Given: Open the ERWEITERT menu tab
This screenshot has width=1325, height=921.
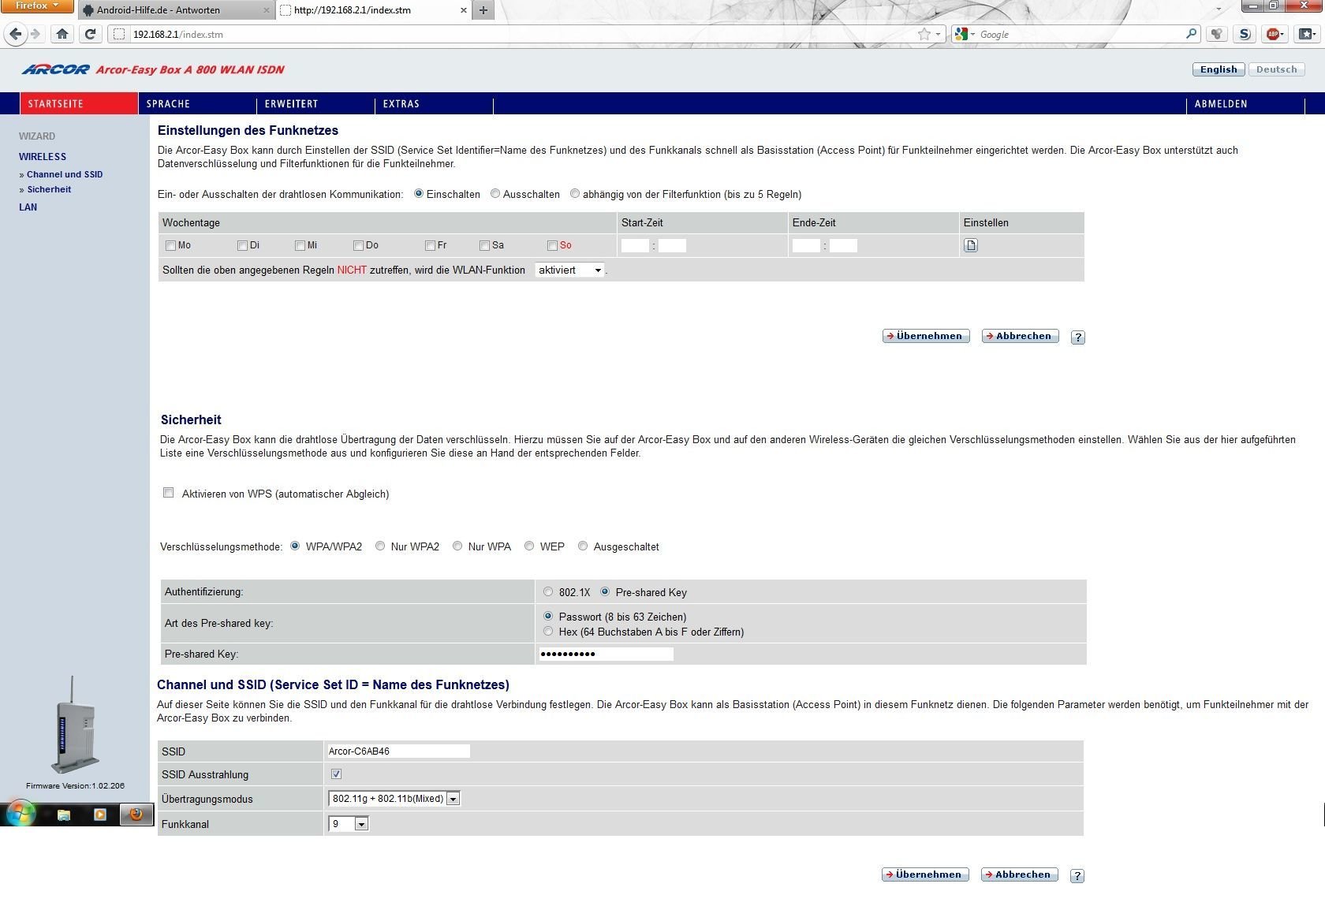Looking at the screenshot, I should (315, 103).
